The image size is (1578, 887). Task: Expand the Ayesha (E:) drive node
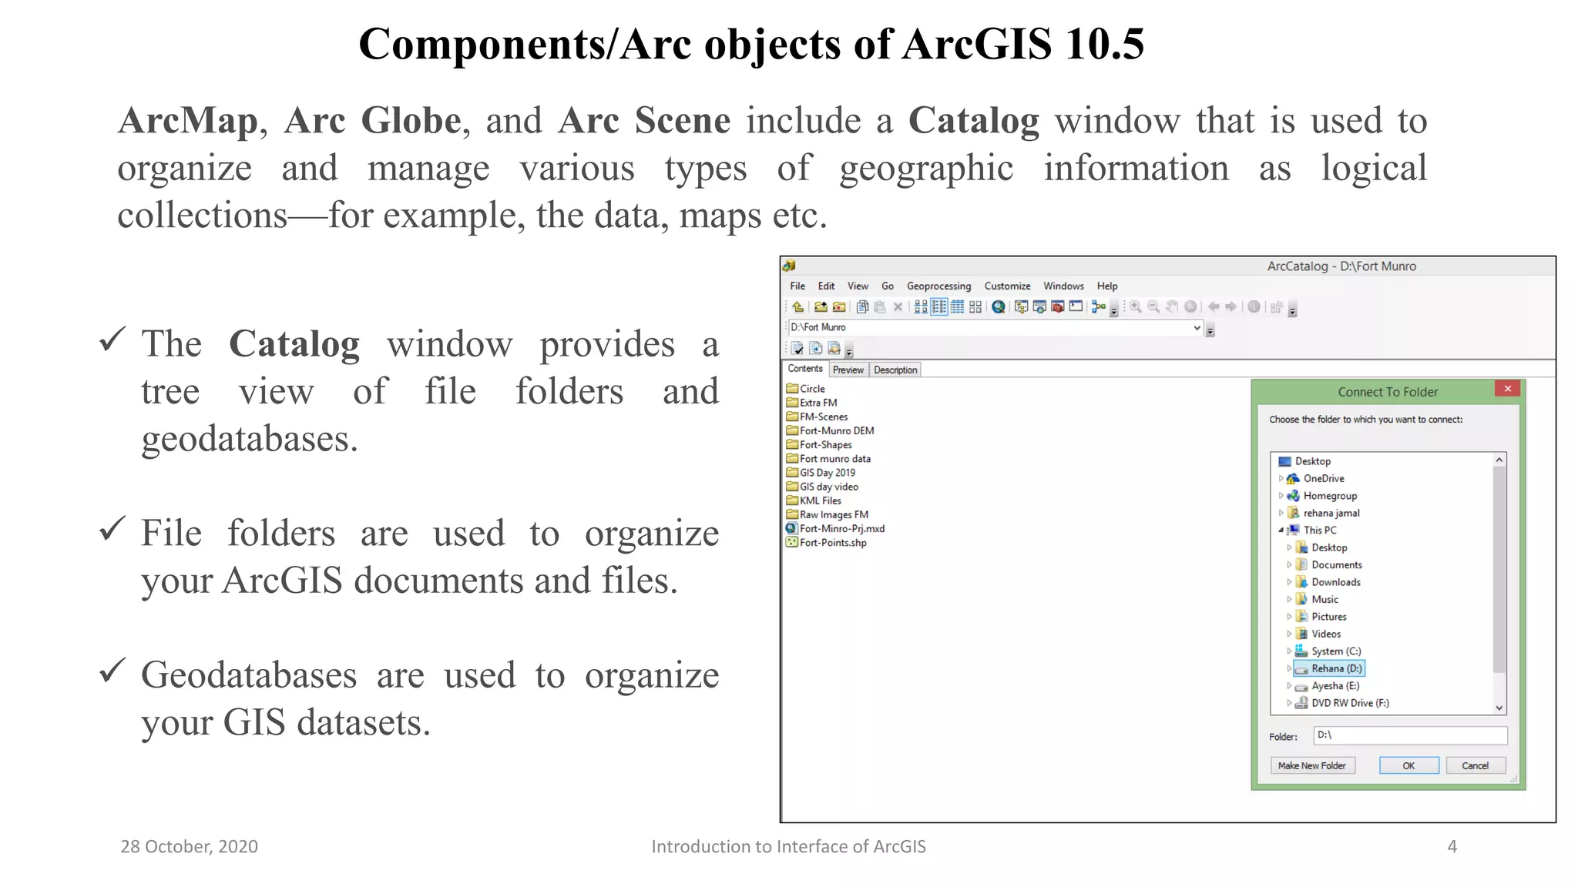pos(1289,686)
